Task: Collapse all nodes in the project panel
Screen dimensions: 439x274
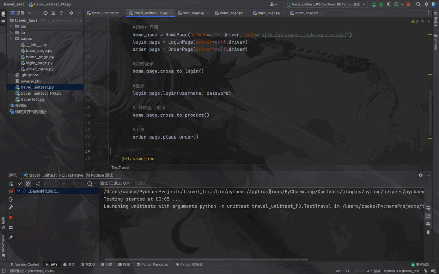Action: [x=61, y=13]
